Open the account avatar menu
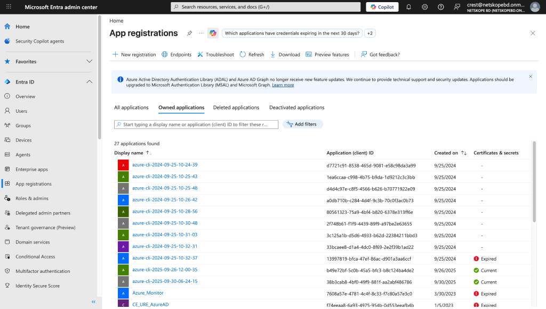This screenshot has width=546, height=309. [x=535, y=7]
